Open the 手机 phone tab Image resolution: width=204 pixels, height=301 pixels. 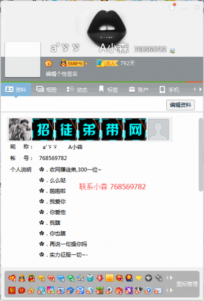click(x=169, y=89)
